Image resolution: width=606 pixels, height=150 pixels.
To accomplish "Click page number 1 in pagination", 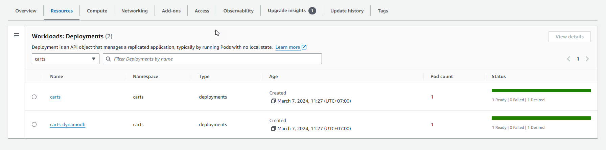I will 578,59.
